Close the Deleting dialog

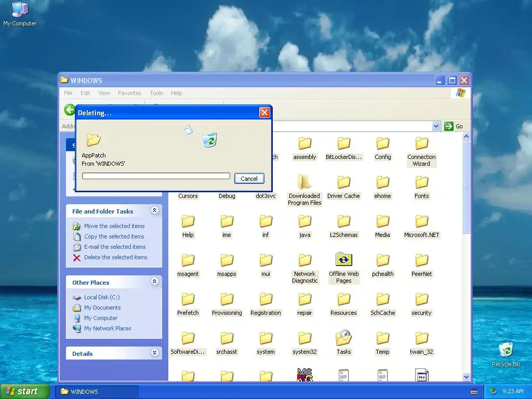[x=264, y=113]
